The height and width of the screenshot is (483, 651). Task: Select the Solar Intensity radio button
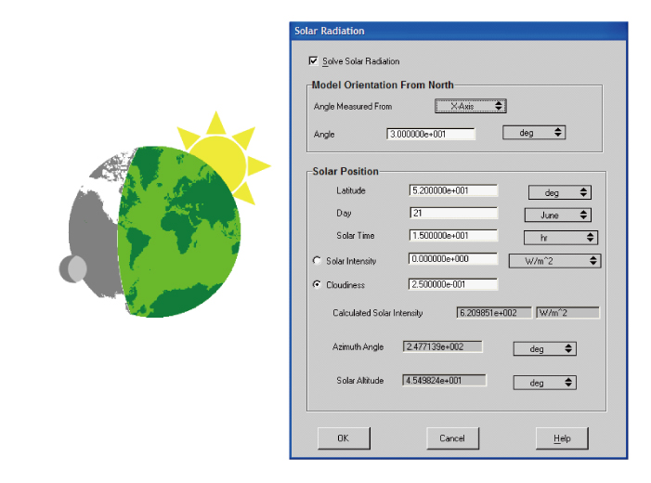click(317, 260)
